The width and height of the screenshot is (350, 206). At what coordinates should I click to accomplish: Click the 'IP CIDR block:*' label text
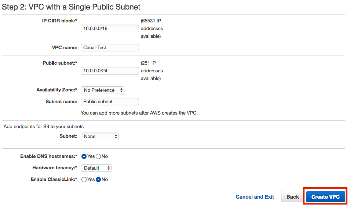[x=59, y=21]
